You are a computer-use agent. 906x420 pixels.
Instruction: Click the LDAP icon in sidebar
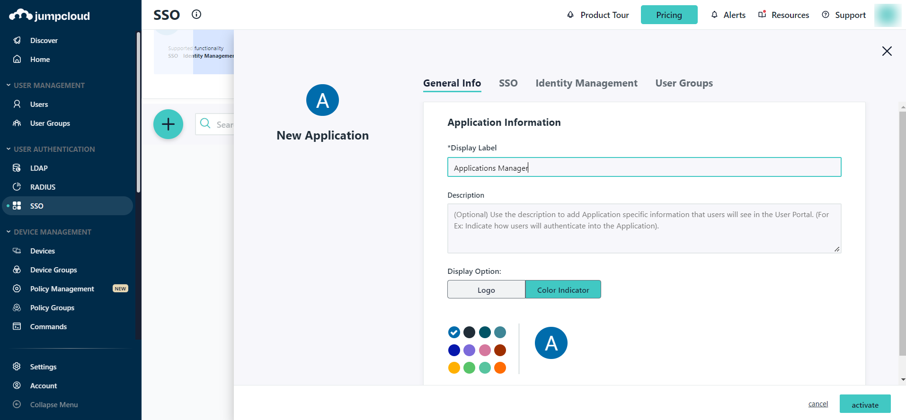point(17,168)
